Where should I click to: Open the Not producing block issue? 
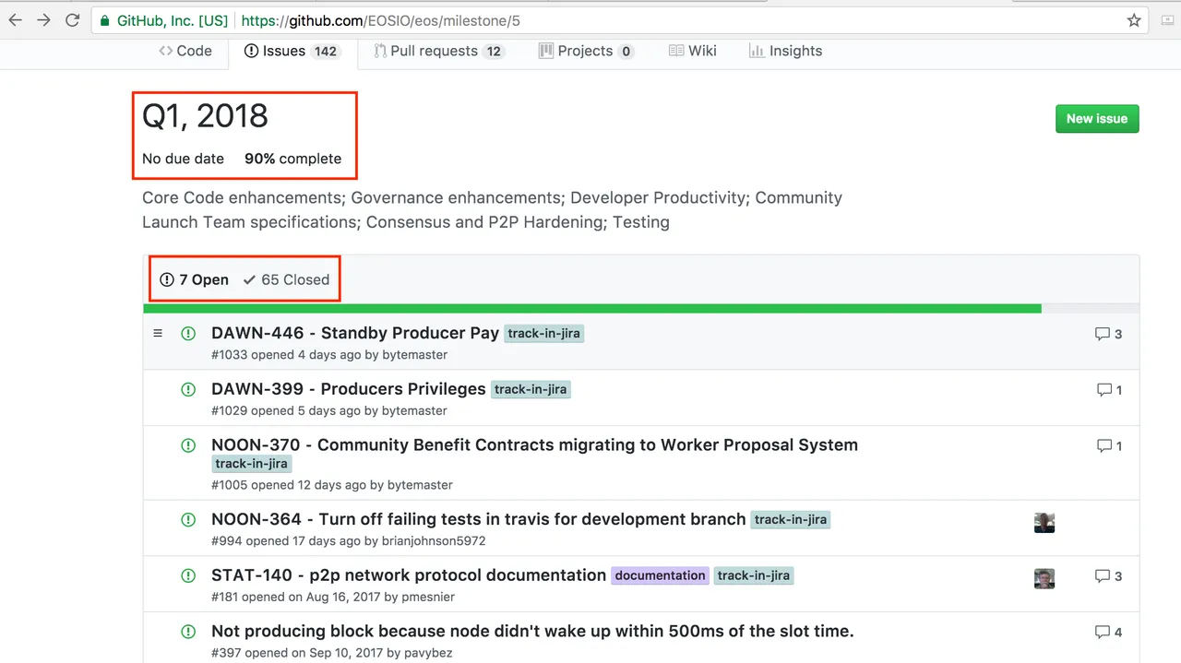coord(532,631)
